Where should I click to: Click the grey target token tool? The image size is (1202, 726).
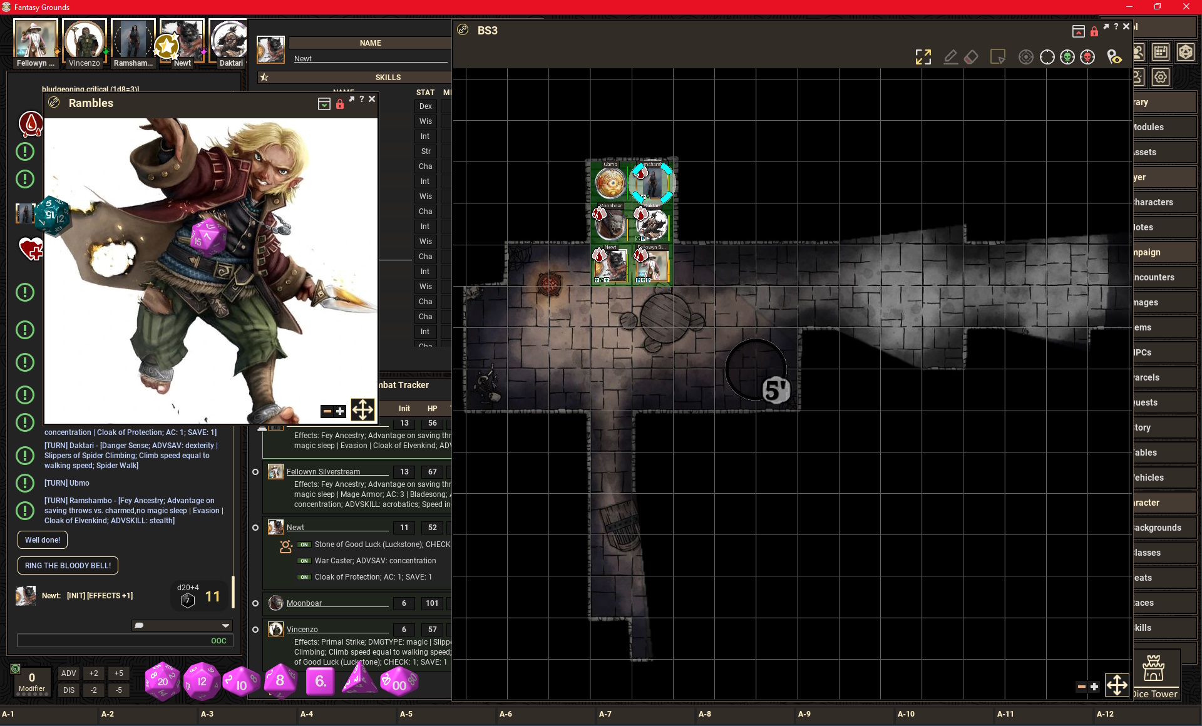[1026, 58]
